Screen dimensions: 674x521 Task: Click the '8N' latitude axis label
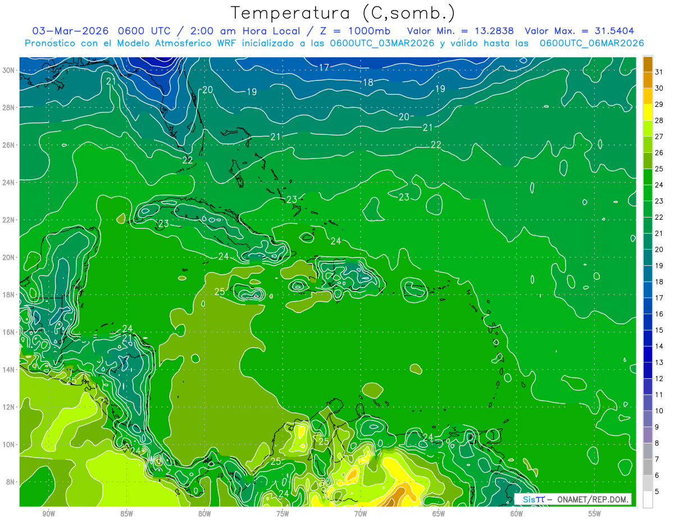10,482
